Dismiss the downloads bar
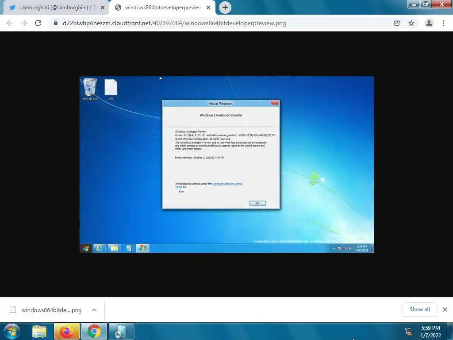 pos(445,309)
